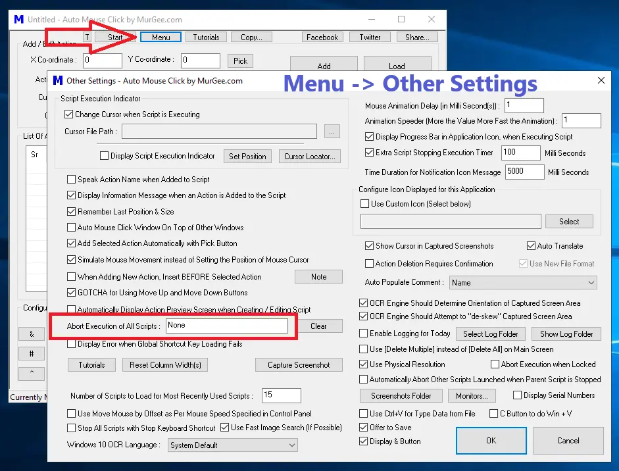
Task: Click Number of Scripts to Load field
Action: [281, 395]
